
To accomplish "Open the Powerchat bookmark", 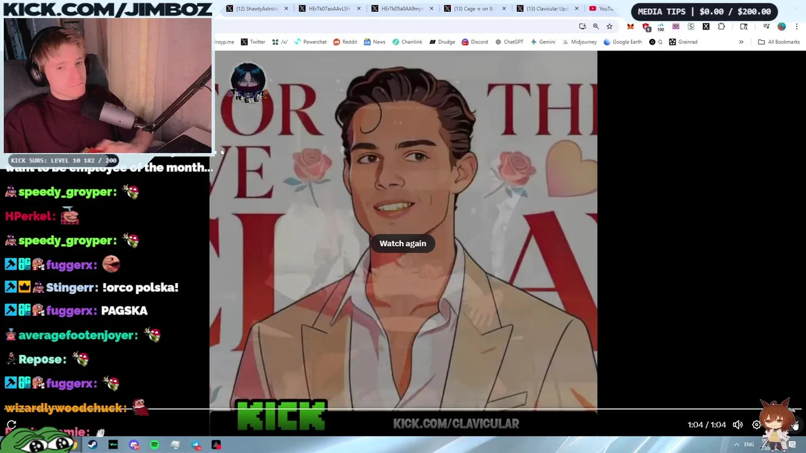I will [310, 42].
